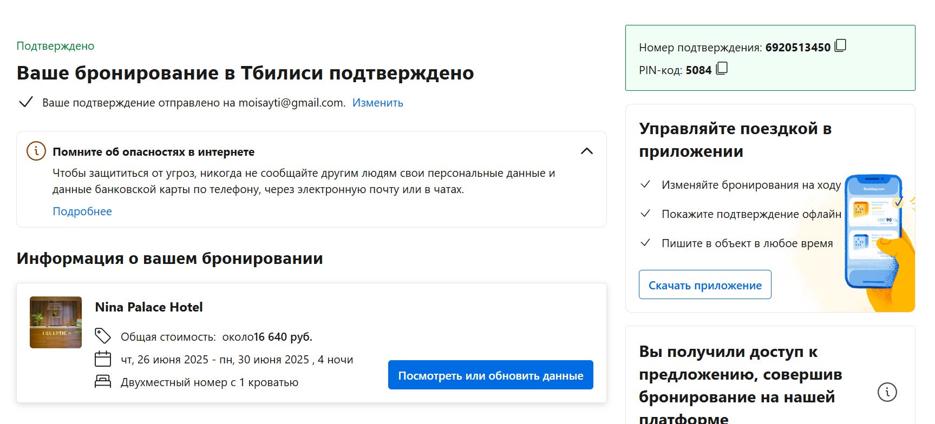Viewport: 935px width, 424px height.
Task: Copy the confirmation number 6920513450
Action: pos(840,46)
